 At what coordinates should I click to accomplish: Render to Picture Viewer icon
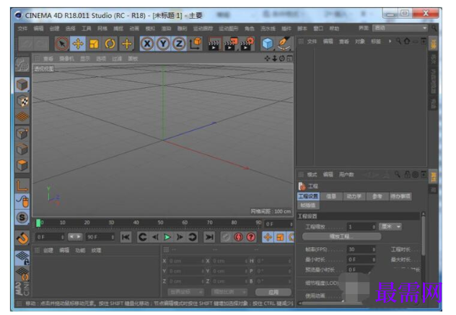[231, 44]
